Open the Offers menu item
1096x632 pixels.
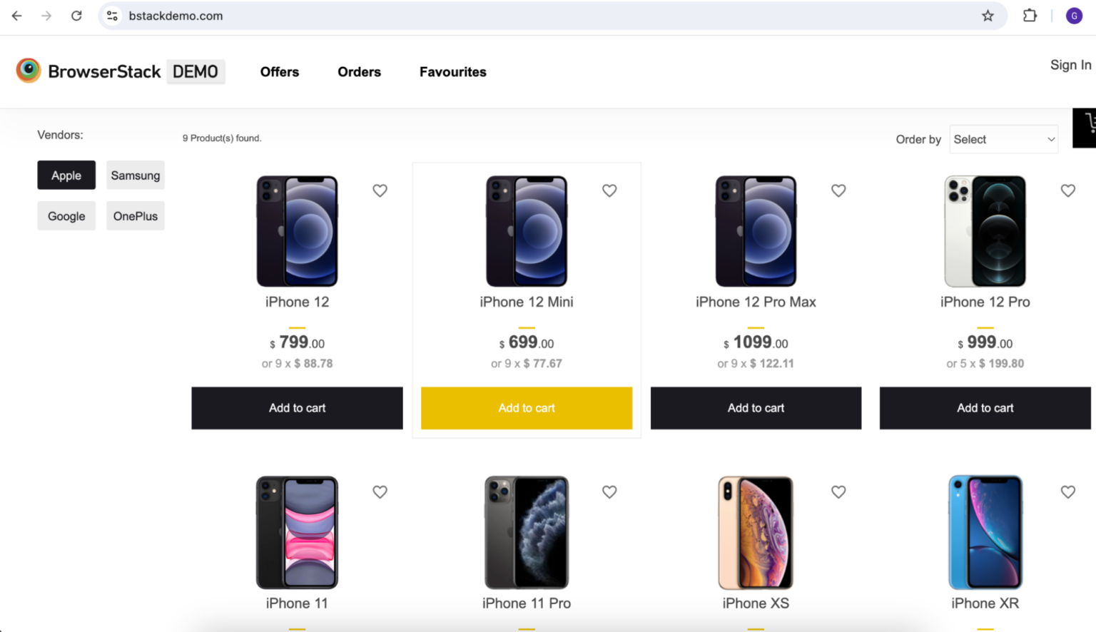point(280,72)
